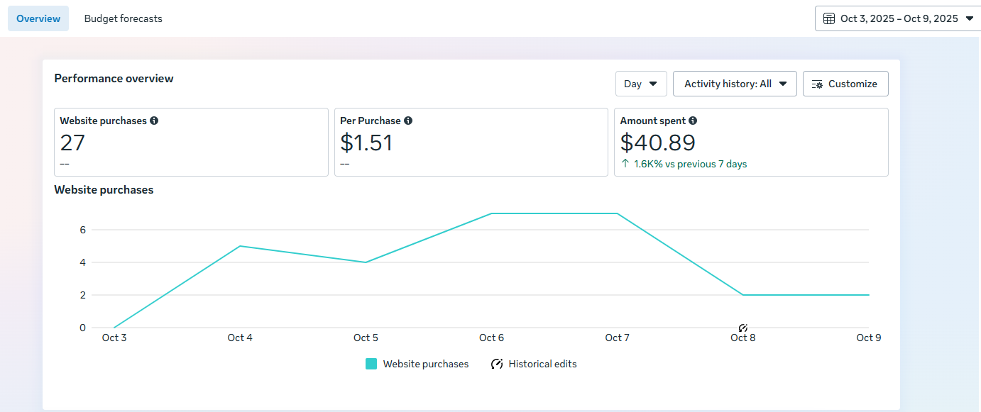Switch to the Budget forecasts tab
The image size is (981, 412).
click(123, 18)
